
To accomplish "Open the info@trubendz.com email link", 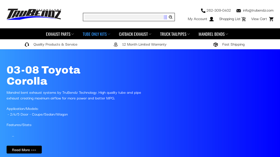I will coord(258,10).
